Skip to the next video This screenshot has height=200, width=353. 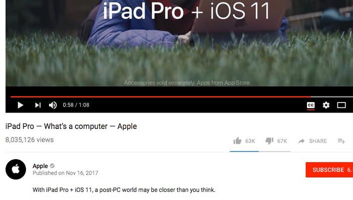(38, 105)
